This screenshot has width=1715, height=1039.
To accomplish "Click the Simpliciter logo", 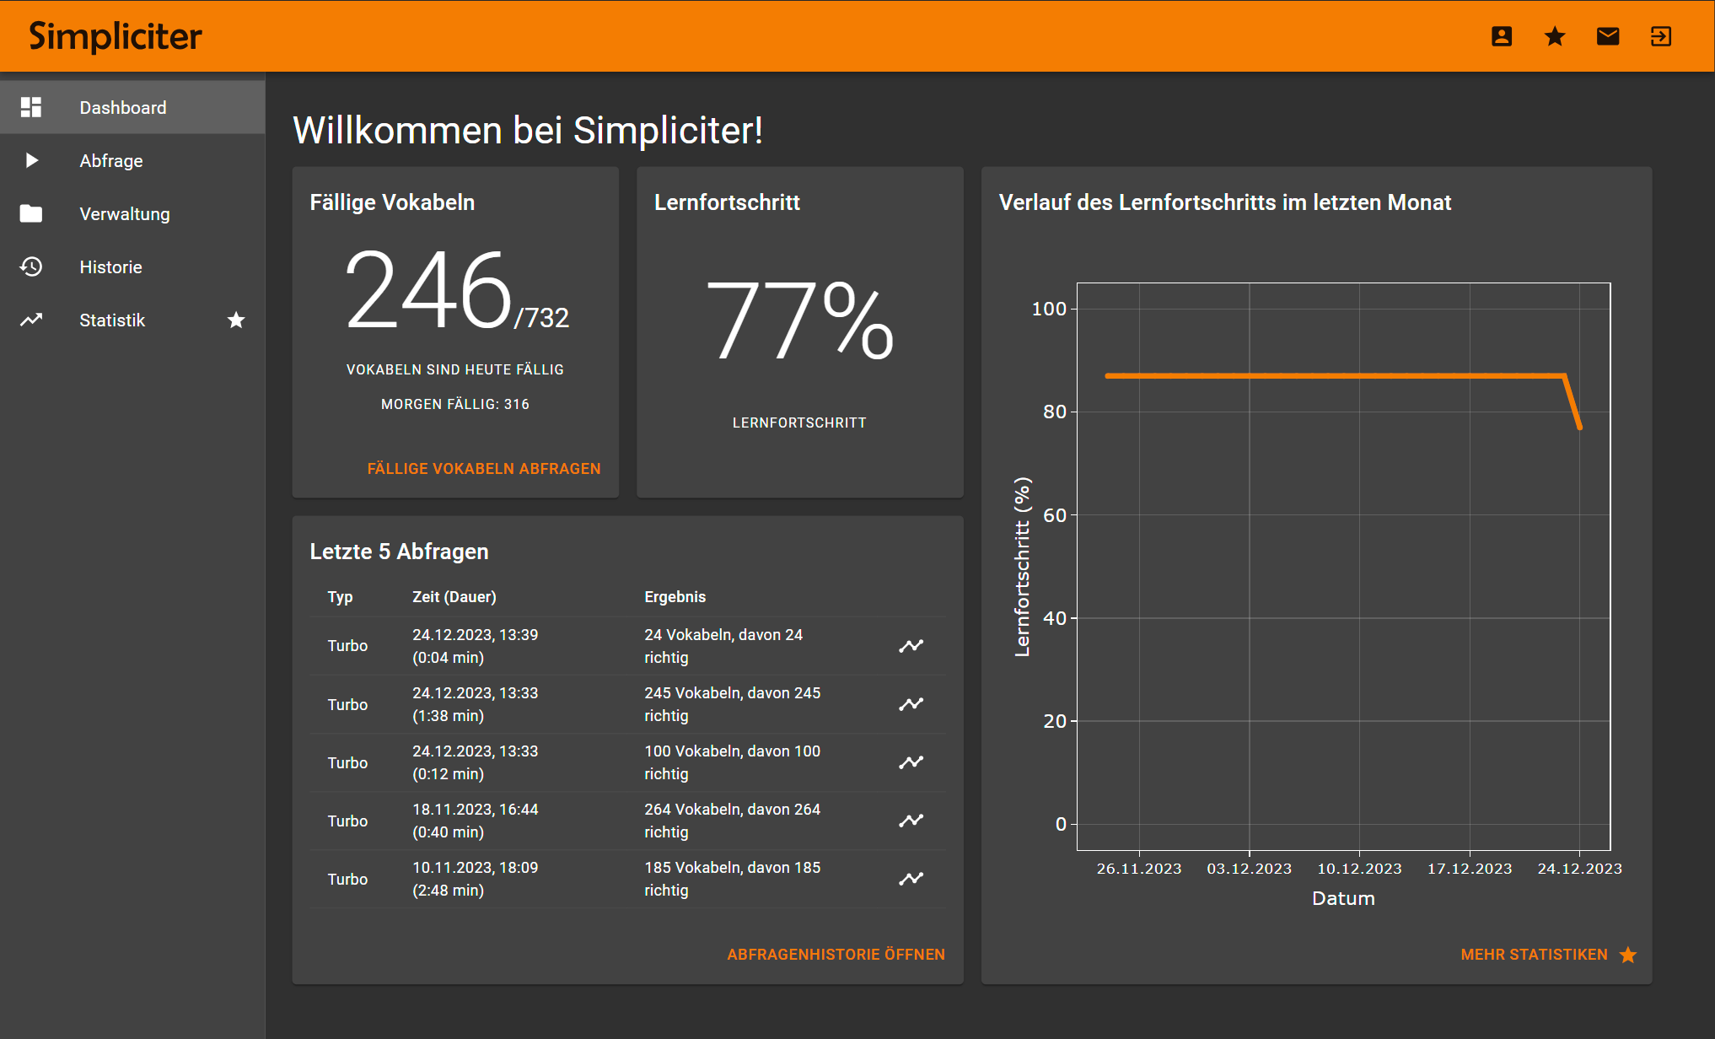I will pyautogui.click(x=116, y=36).
